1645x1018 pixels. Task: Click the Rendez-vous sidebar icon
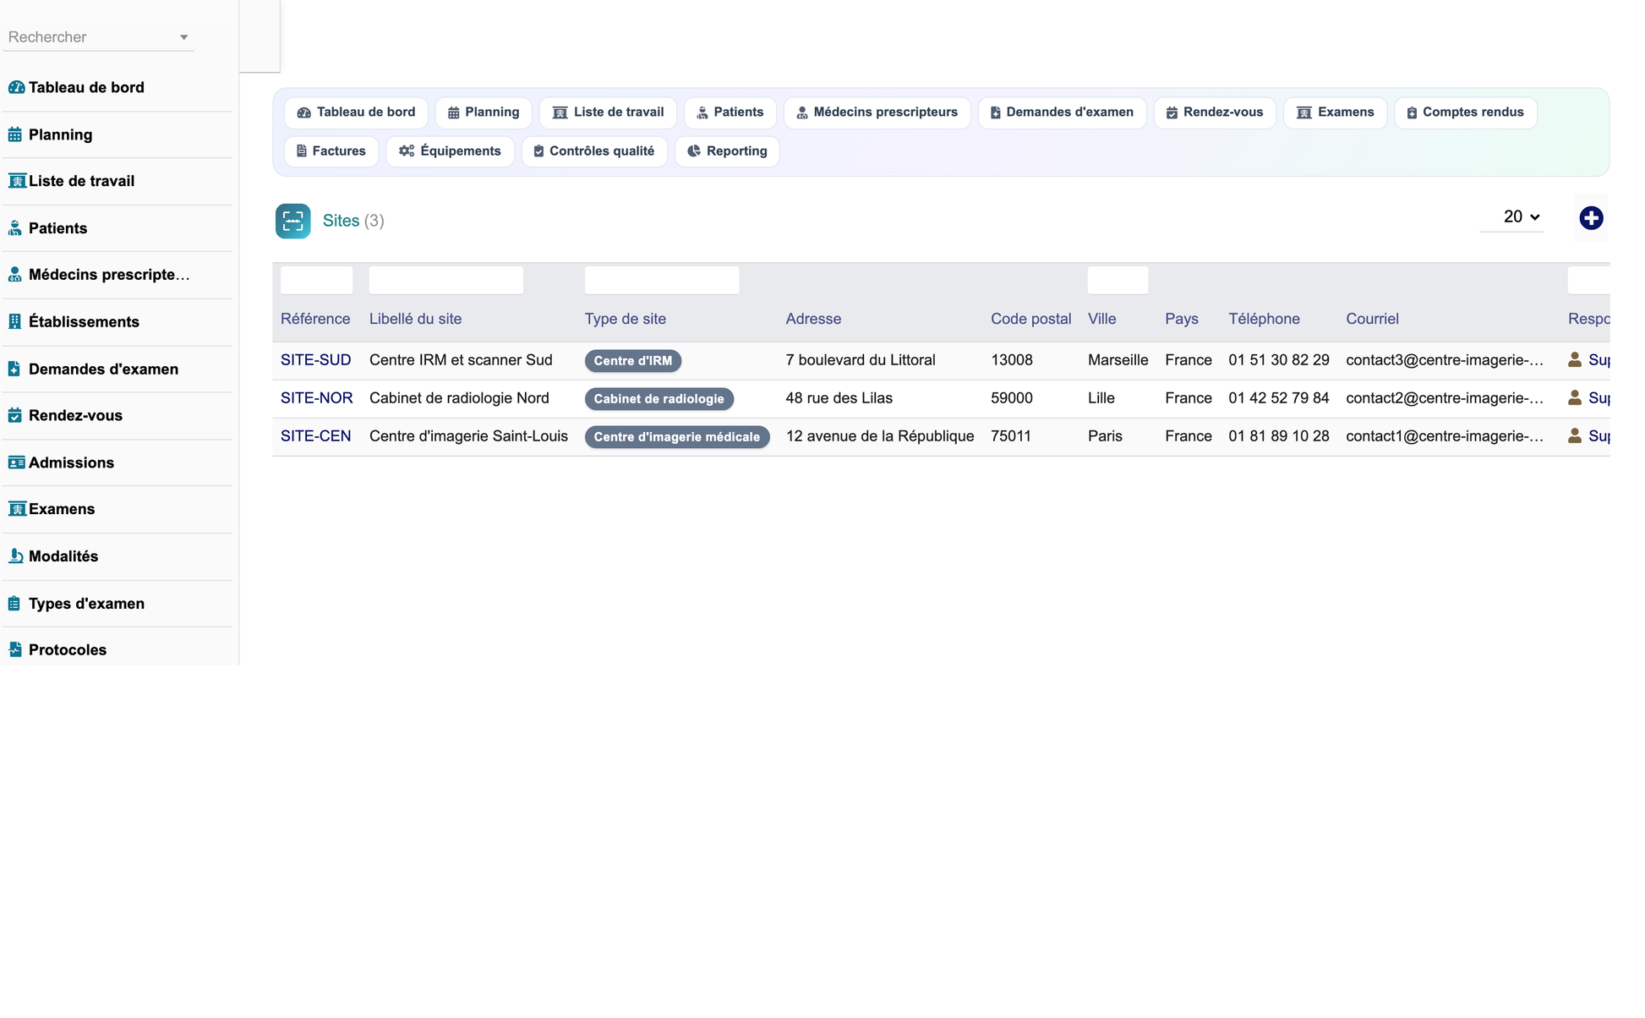click(x=15, y=415)
